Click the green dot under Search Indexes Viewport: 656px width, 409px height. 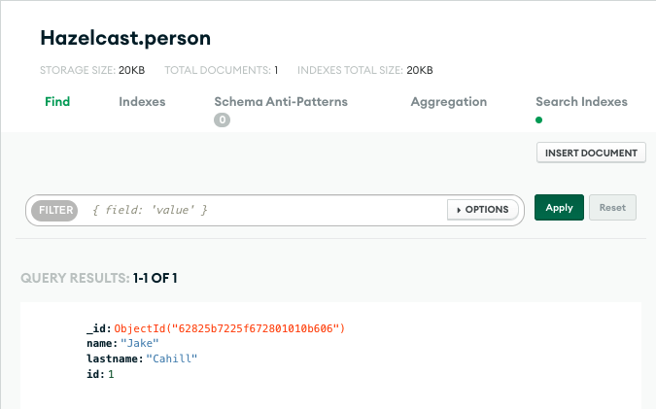pyautogui.click(x=539, y=120)
